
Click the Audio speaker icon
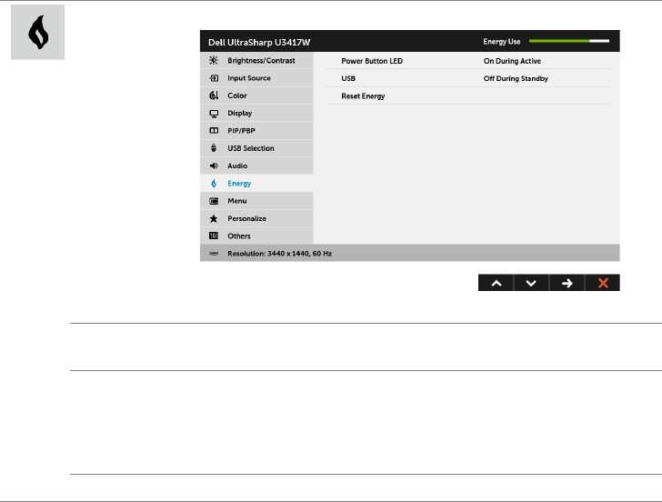(214, 166)
